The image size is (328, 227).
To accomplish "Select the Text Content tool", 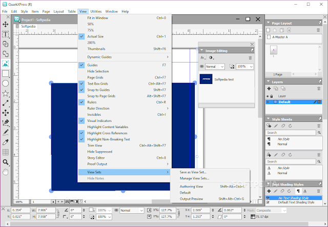I will click(6, 34).
